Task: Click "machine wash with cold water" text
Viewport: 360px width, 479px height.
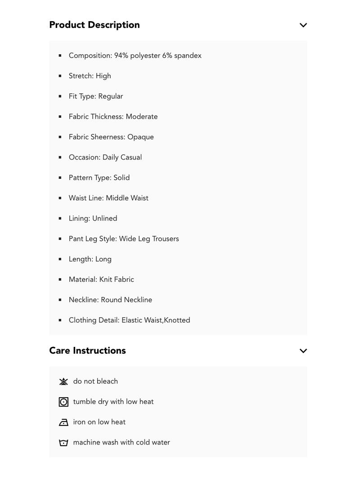Action: [x=121, y=443]
